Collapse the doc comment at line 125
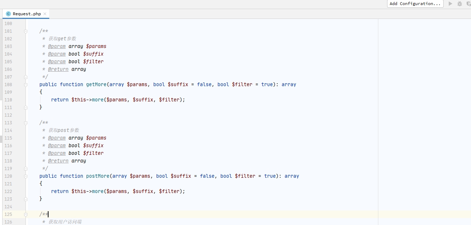Screen dimensions: 471x225 26,214
